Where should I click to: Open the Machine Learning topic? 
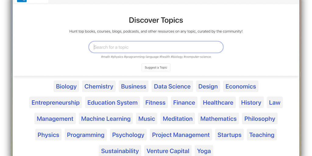click(x=106, y=119)
